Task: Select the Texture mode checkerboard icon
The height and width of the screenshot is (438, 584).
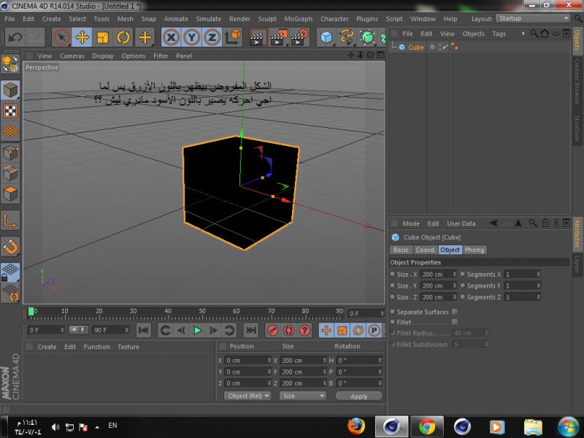Action: pos(10,111)
